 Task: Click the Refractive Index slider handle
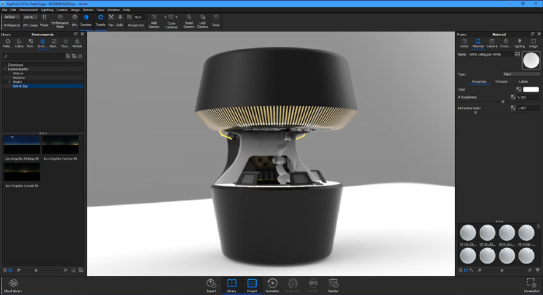[475, 112]
